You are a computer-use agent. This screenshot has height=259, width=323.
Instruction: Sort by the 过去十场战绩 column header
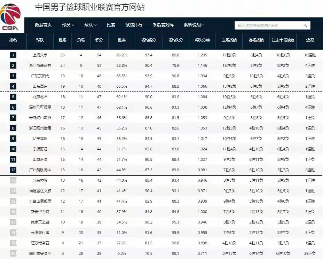coord(283,40)
